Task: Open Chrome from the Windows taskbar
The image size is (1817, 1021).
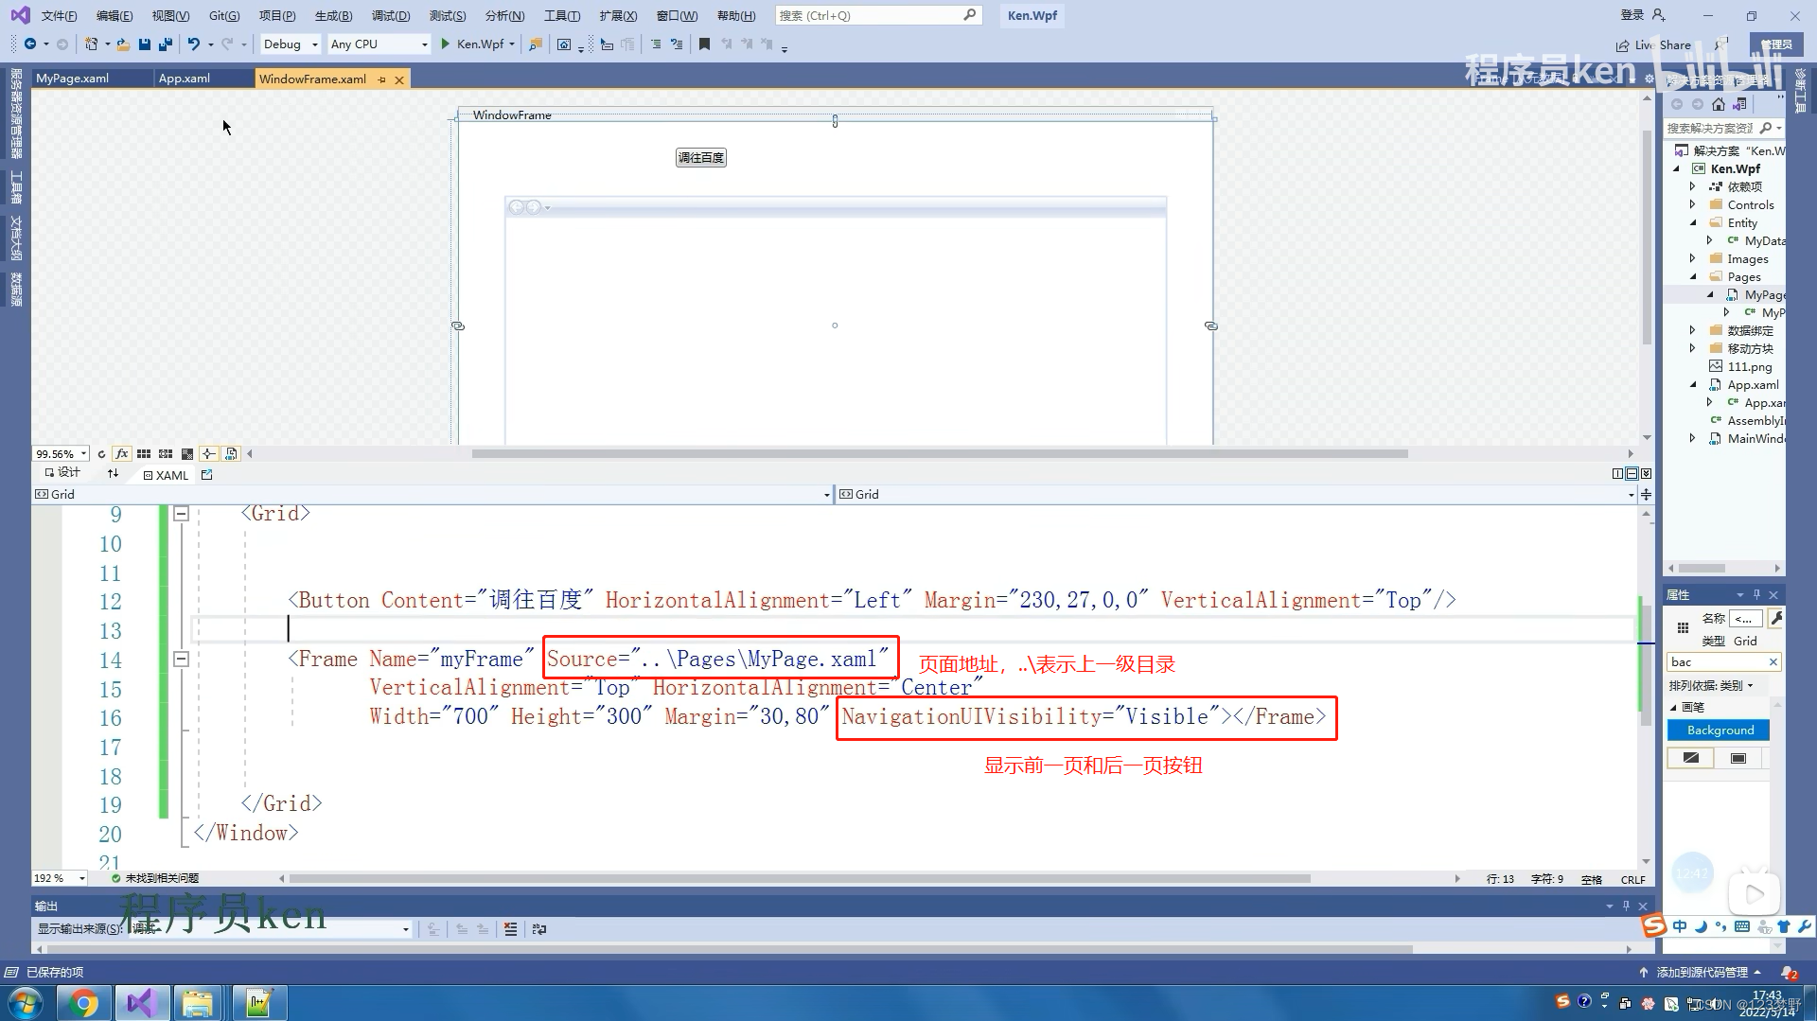Action: coord(84,1002)
